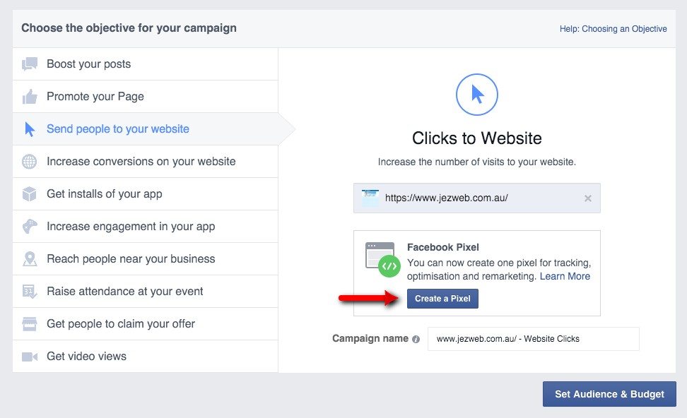This screenshot has width=687, height=418.
Task: Click into the Campaign name text field
Action: click(533, 339)
